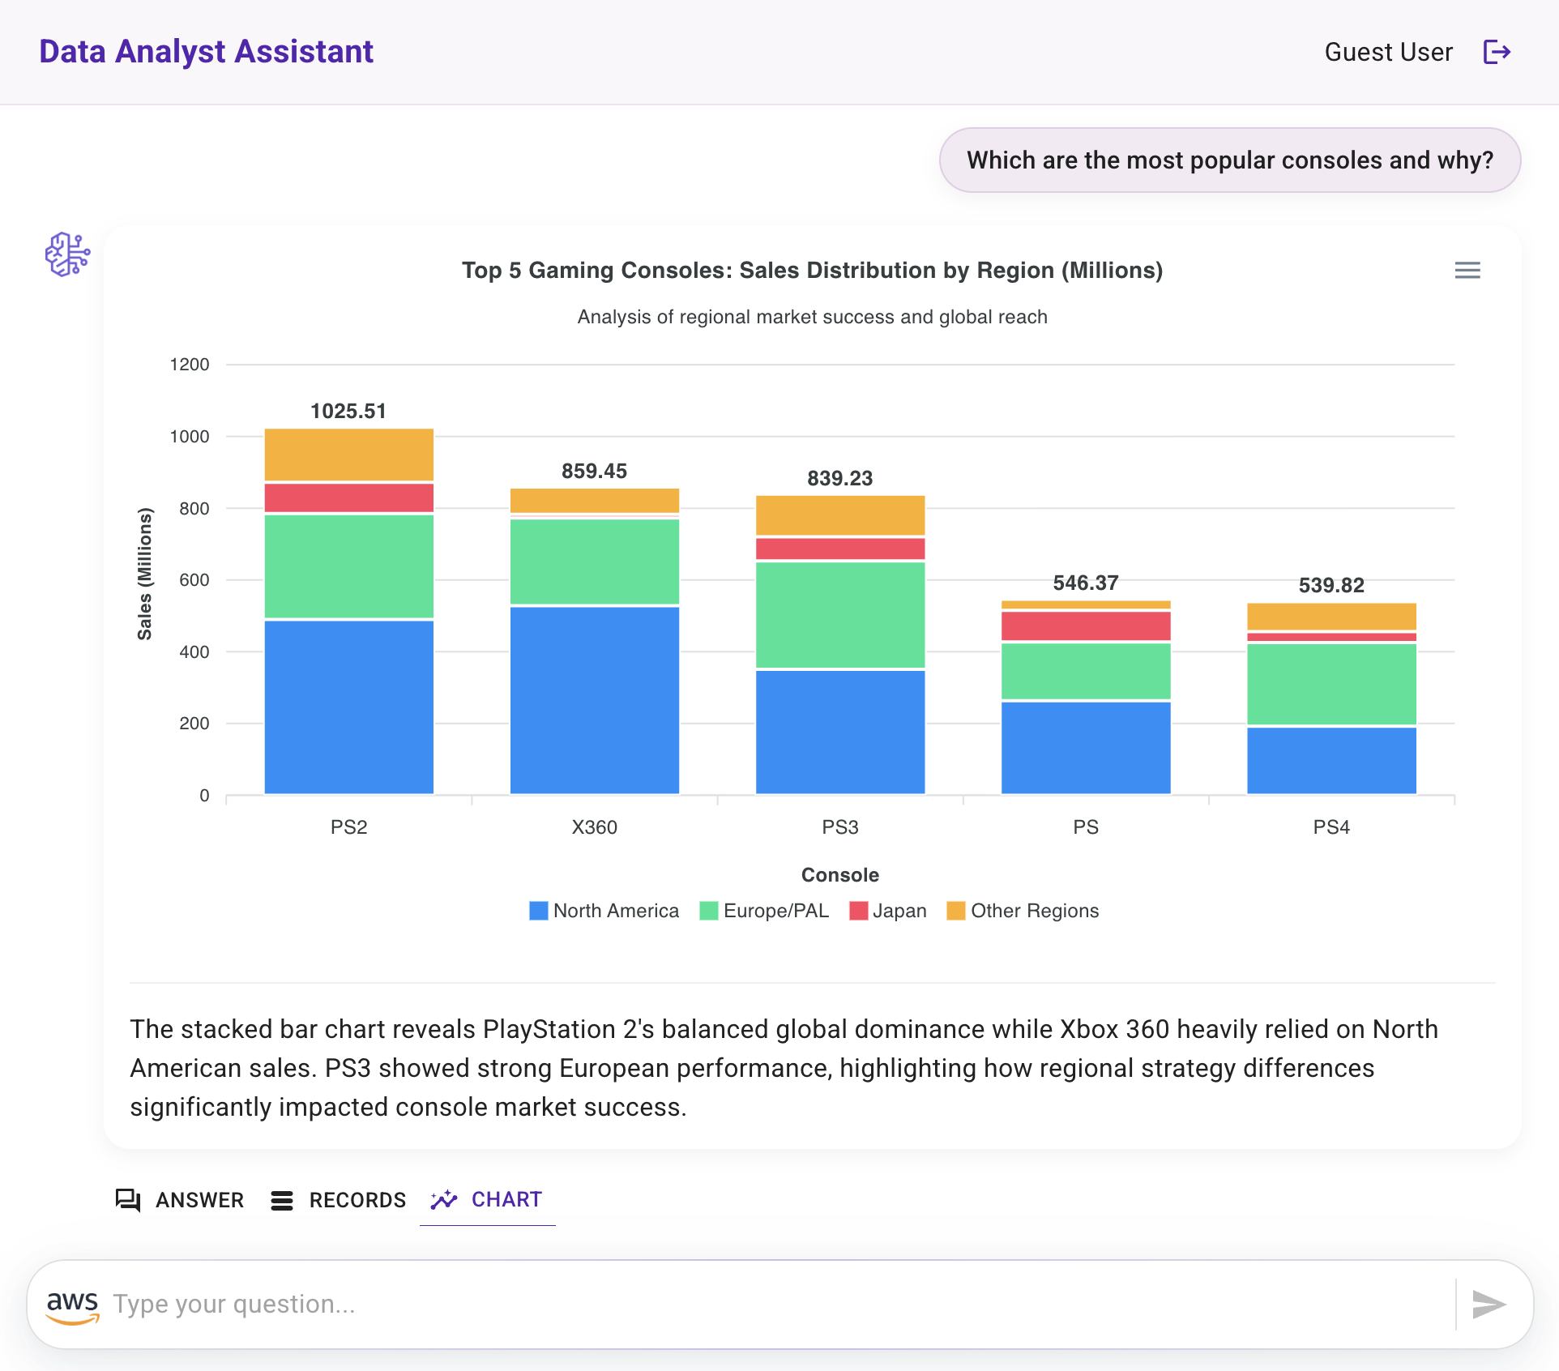Image resolution: width=1559 pixels, height=1371 pixels.
Task: Select the CHART tab label
Action: point(506,1199)
